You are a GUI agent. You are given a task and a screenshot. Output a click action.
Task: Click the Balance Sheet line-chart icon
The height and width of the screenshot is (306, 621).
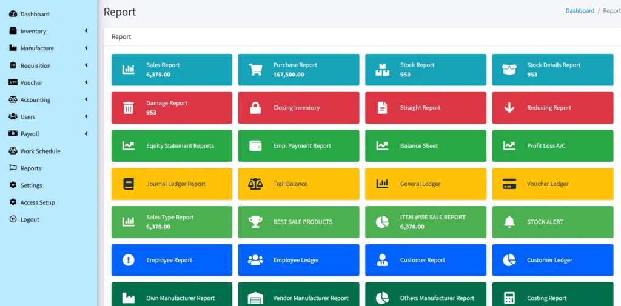[x=382, y=145]
